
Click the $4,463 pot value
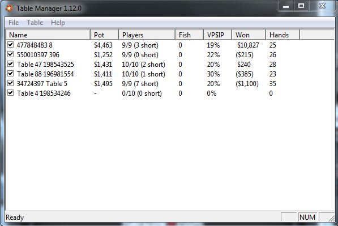103,45
